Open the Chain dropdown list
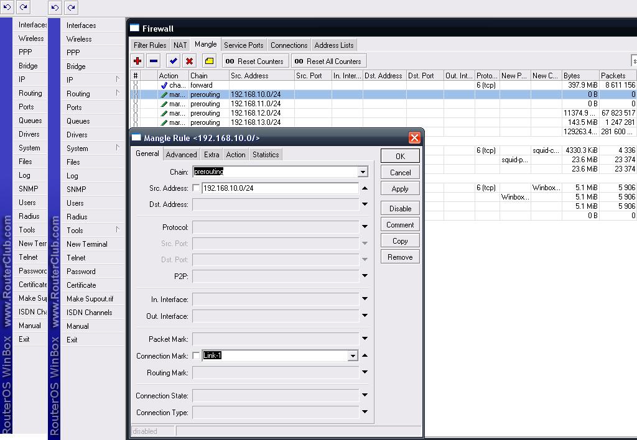 (x=363, y=172)
